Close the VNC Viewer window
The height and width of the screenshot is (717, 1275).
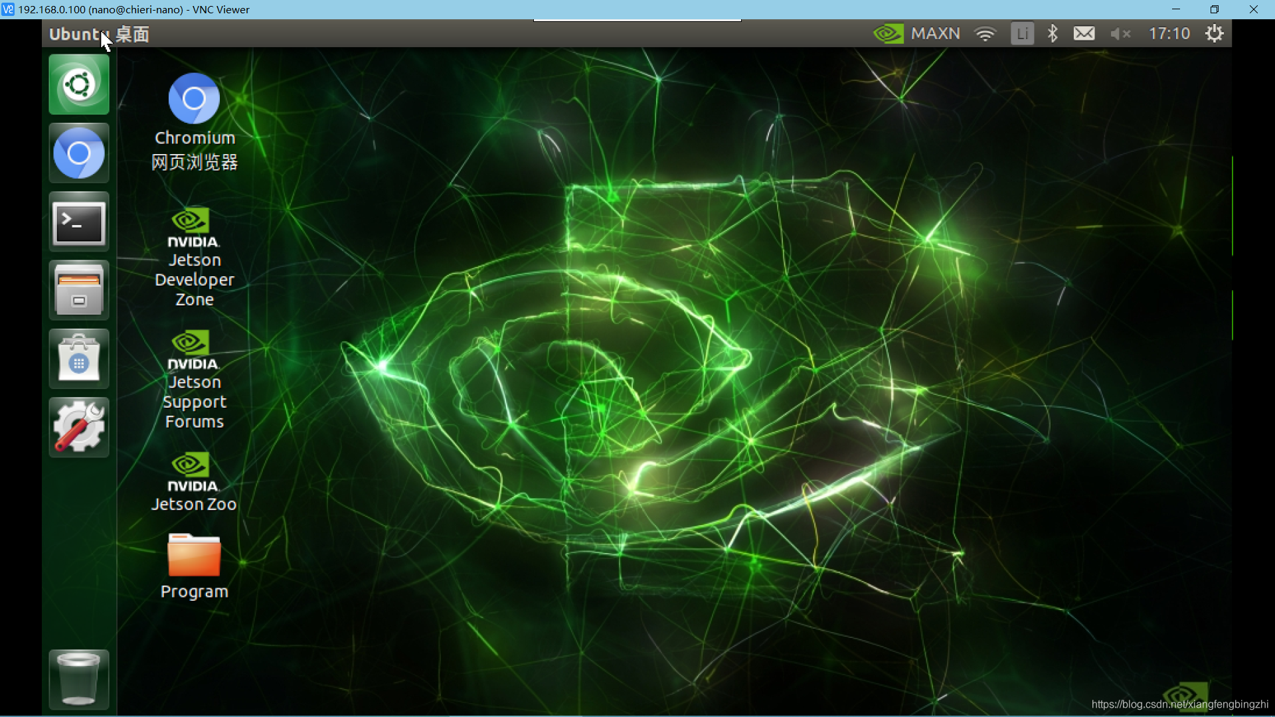click(x=1254, y=9)
